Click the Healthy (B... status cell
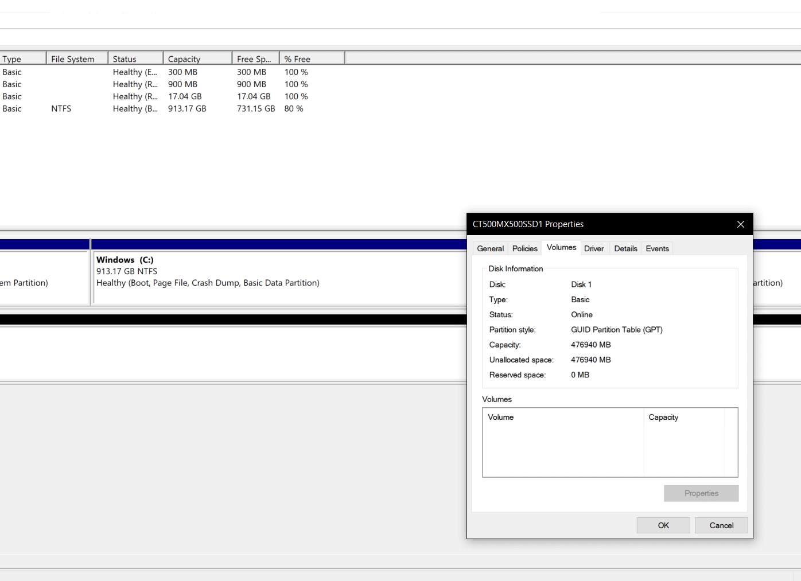Viewport: 801px width, 581px height. [x=135, y=108]
